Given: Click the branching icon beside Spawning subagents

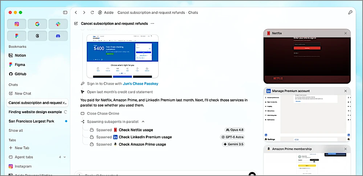Looking at the screenshot, I should pos(82,121).
